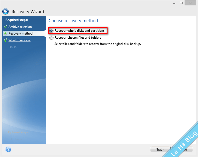Image resolution: width=198 pixels, height=157 pixels.
Task: Click the Choose recovery method heading
Action: (x=74, y=21)
